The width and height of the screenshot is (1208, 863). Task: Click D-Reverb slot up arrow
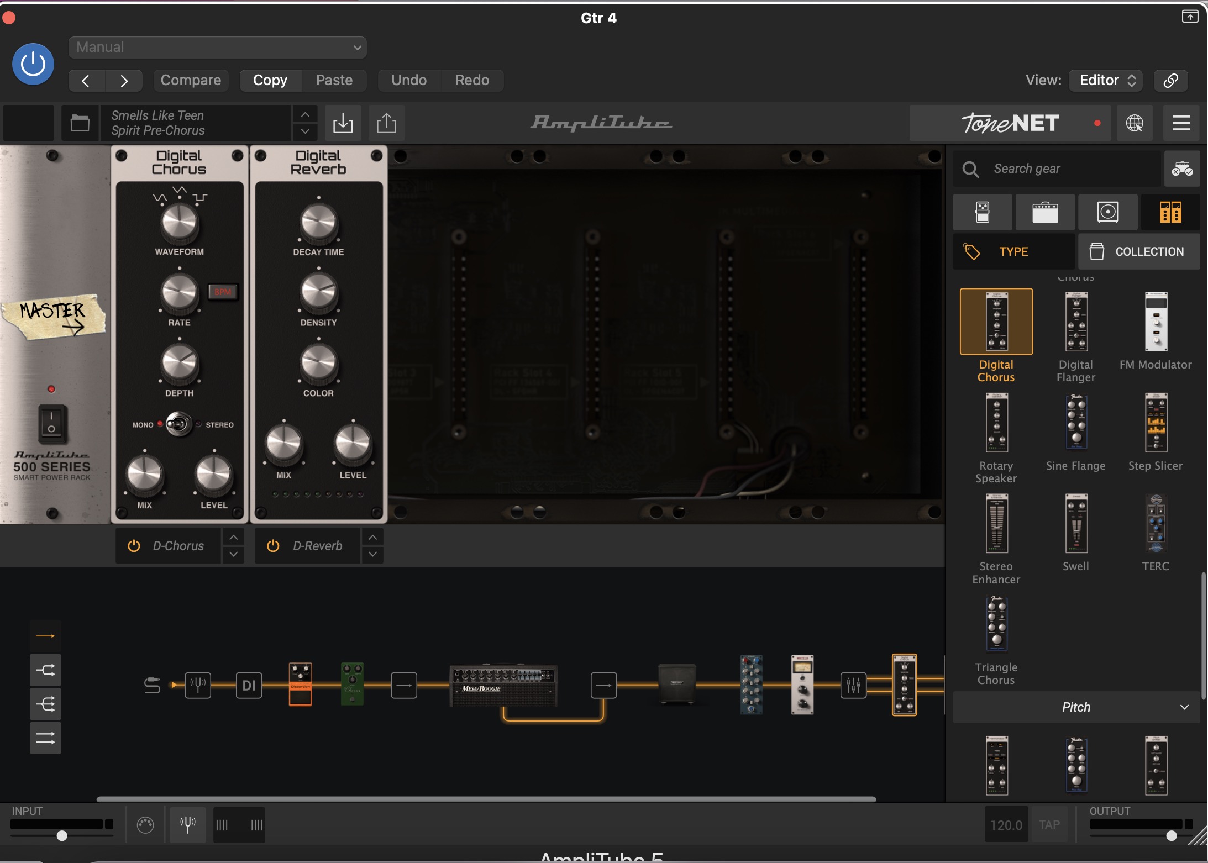pyautogui.click(x=373, y=537)
